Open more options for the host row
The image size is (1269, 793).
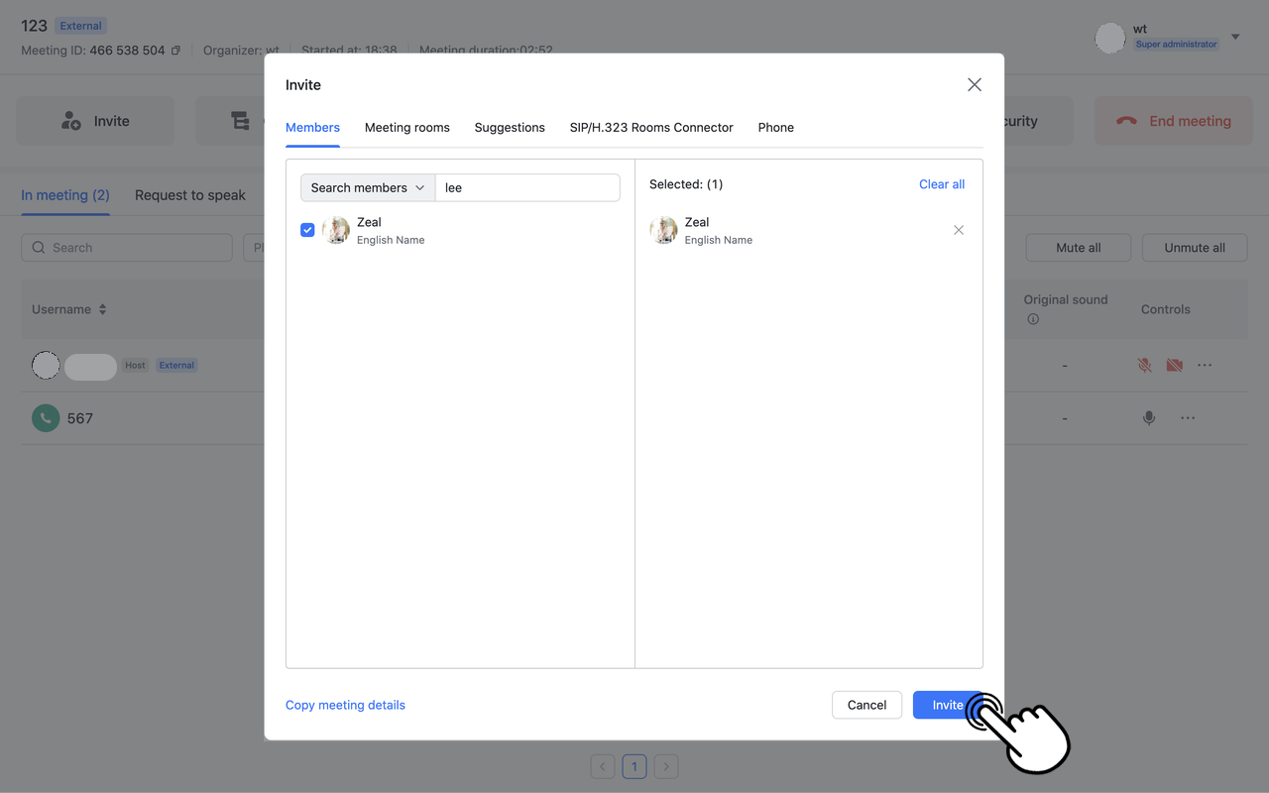pos(1204,365)
